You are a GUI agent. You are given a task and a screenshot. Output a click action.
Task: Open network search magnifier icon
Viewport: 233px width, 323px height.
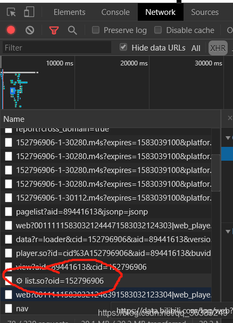tap(72, 30)
